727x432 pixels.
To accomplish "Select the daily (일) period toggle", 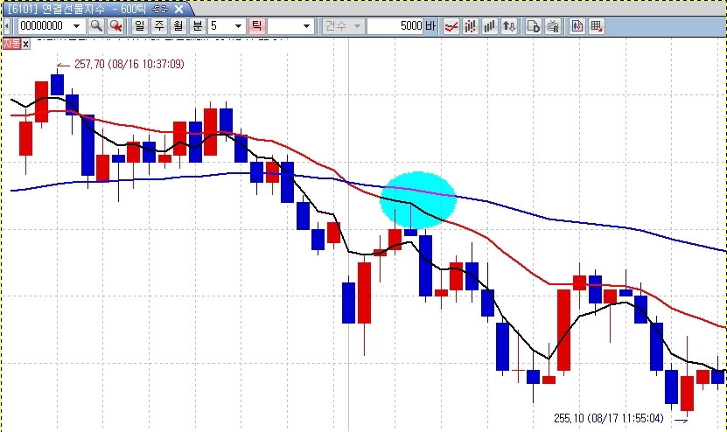I will [140, 26].
